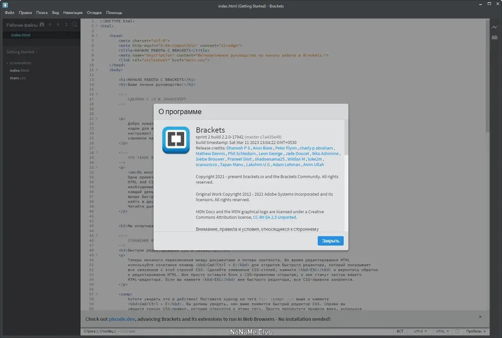Click the Закрыть button in About dialog
Viewport: 502px width, 338px height.
pos(330,241)
